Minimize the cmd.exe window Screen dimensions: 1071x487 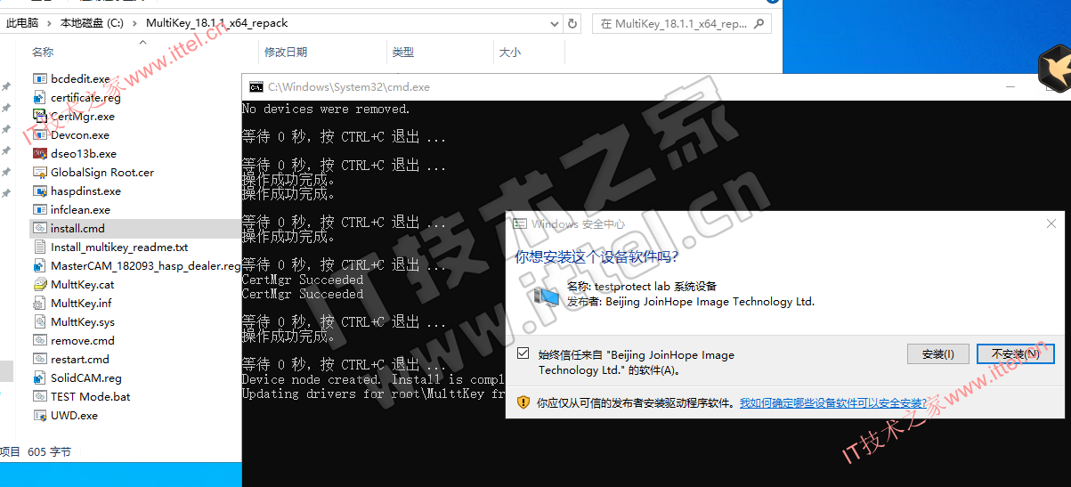1010,87
